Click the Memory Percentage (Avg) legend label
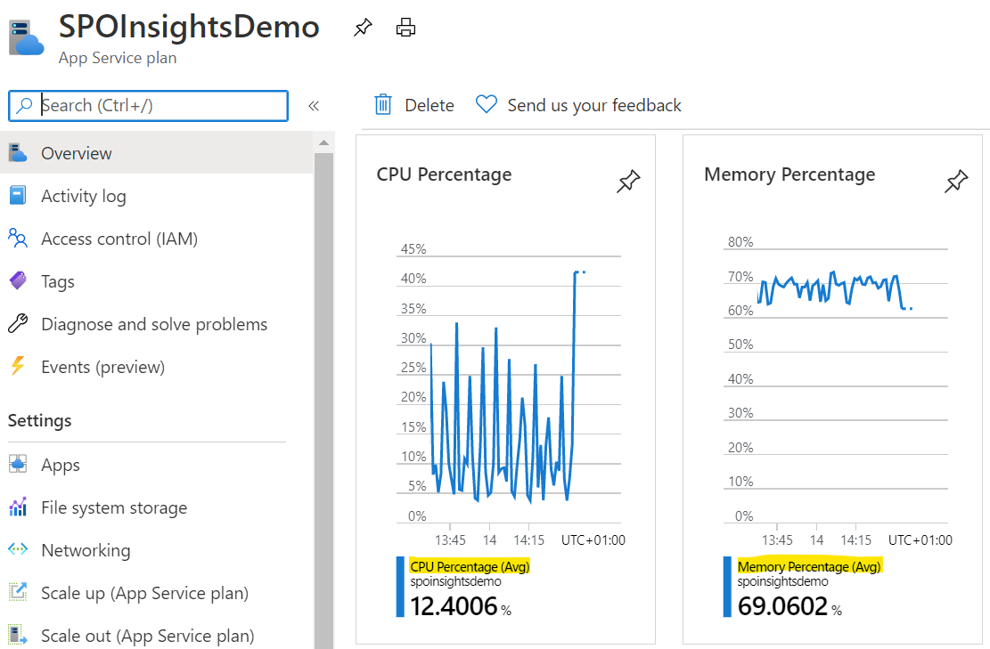990x649 pixels. click(x=809, y=566)
